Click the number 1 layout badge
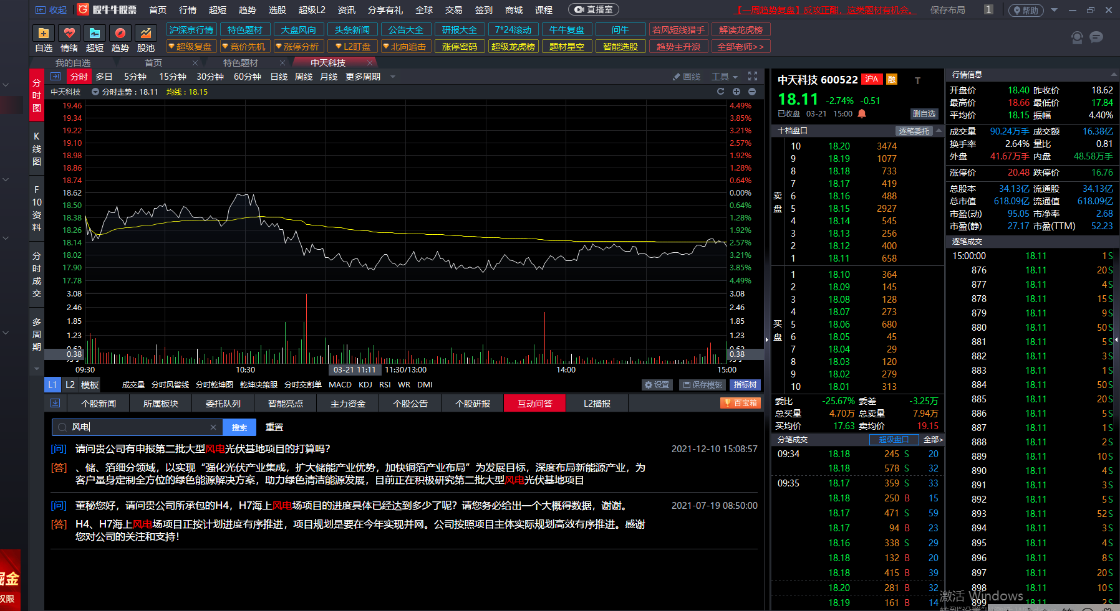 click(x=988, y=9)
